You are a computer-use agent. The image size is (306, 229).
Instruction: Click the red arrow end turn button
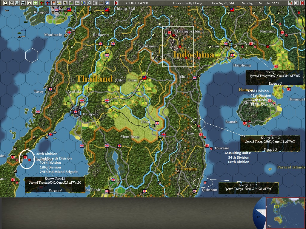pyautogui.click(x=116, y=3)
